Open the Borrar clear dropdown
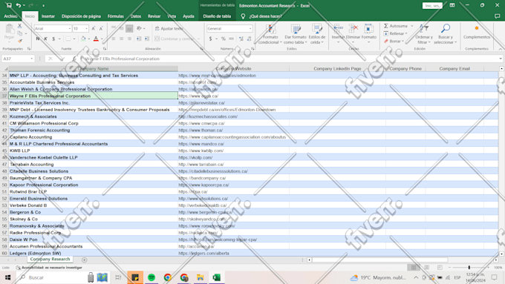The image size is (505, 284). click(394, 42)
